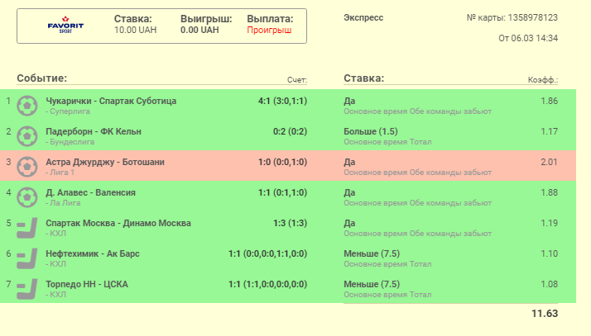The image size is (591, 336).
Task: Click coefficient 1.88
Action: click(549, 193)
